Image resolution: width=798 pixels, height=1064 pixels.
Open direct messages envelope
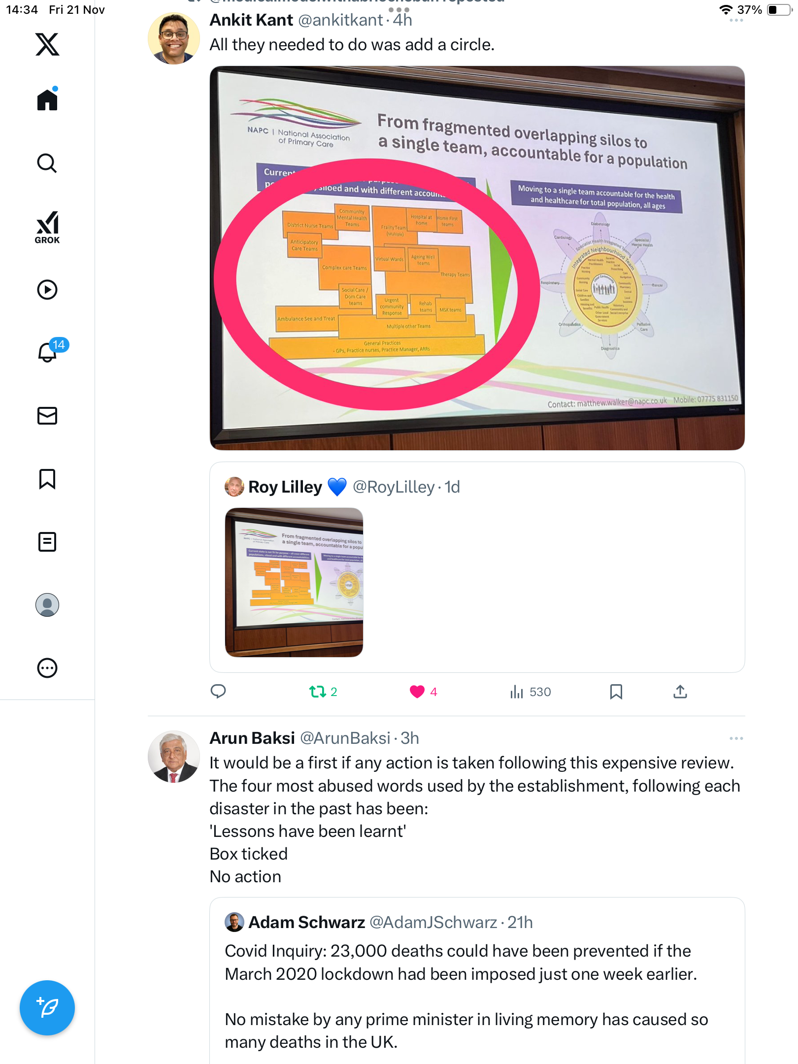pyautogui.click(x=47, y=416)
